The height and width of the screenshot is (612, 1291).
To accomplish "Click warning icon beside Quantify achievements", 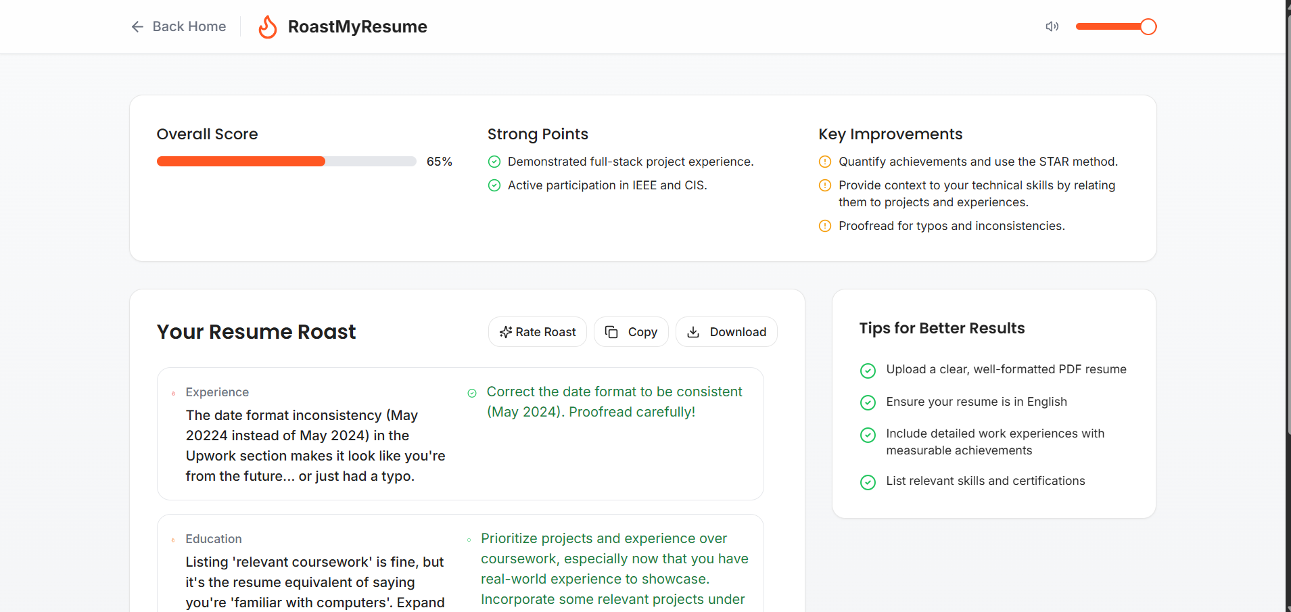I will [825, 162].
